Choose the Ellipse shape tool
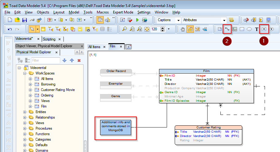 249,29
